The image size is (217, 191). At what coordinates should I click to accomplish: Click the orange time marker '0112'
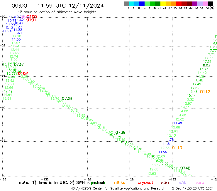point(205,92)
